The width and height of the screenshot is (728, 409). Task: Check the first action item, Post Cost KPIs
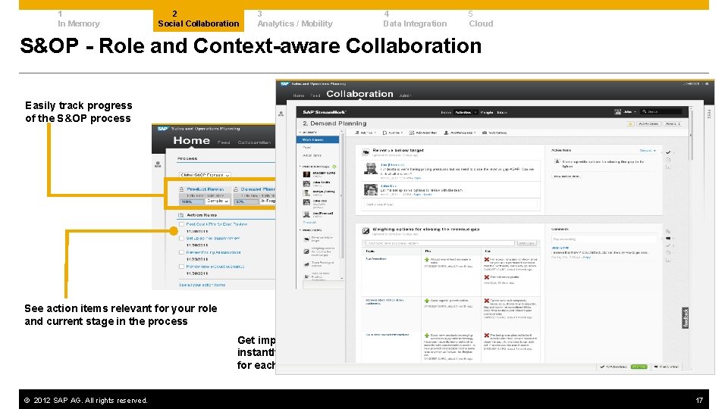coord(181,224)
